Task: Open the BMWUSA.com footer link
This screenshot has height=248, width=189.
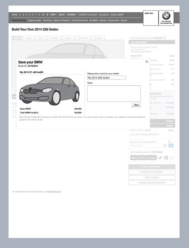Action: 55,192
